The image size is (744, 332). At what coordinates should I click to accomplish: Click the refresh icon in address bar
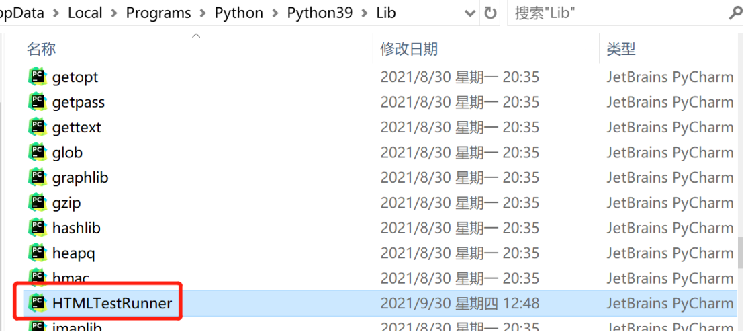(490, 13)
